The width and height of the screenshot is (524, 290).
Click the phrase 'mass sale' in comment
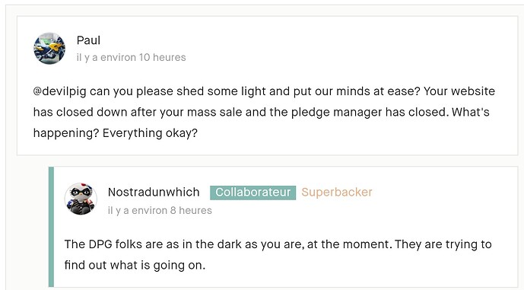coord(214,112)
